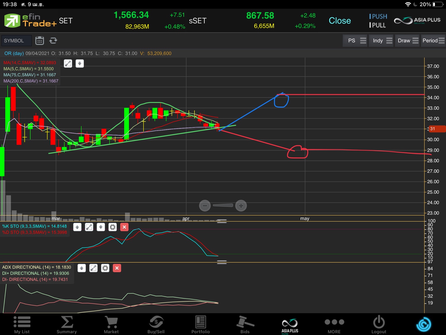
Task: Click the MA(14,C,SMAV) legend entry
Action: tap(30, 63)
